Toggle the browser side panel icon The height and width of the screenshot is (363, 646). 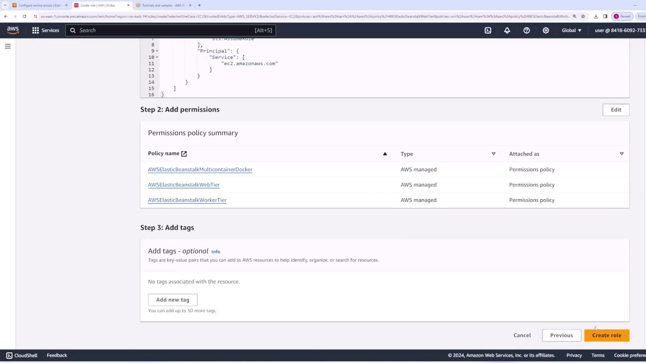[605, 16]
